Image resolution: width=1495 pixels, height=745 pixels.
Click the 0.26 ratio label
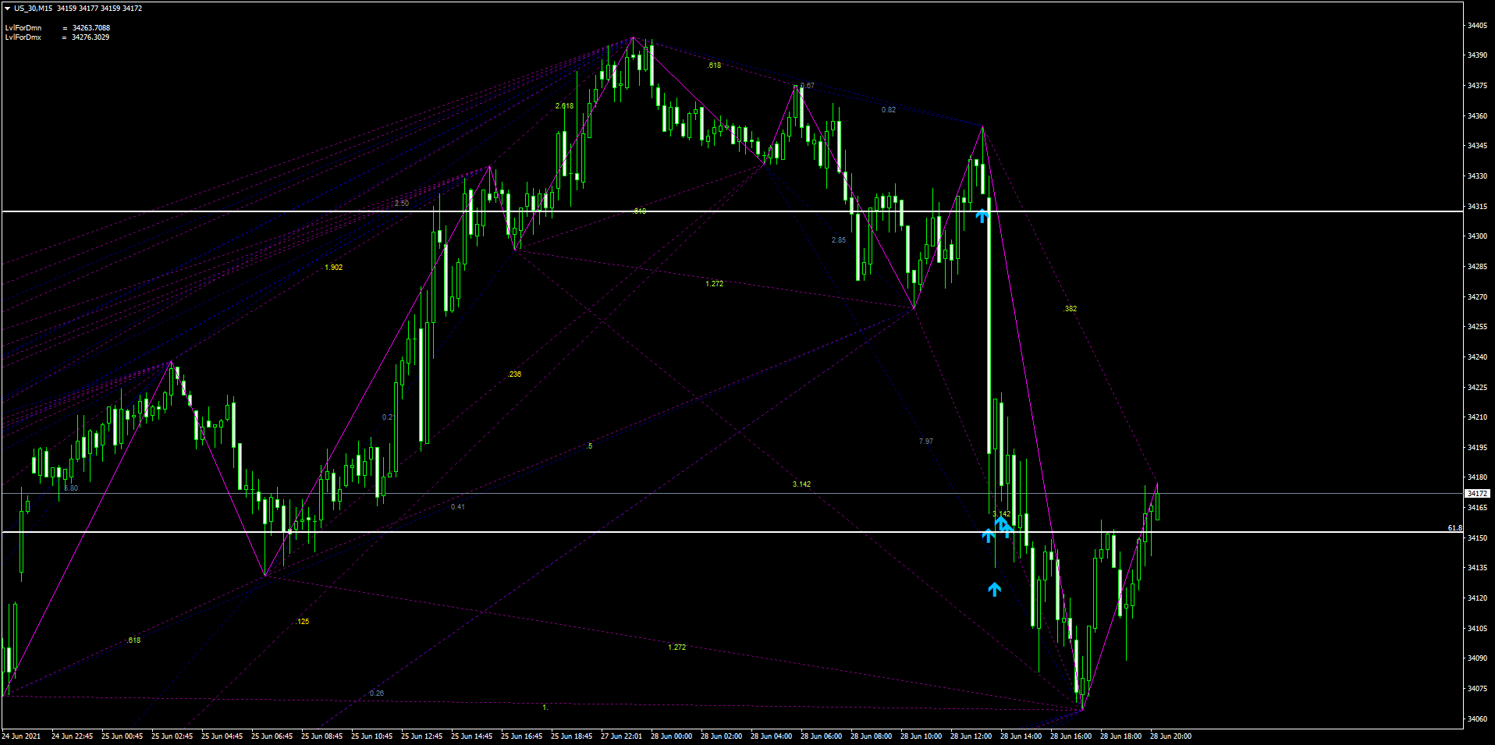pyautogui.click(x=377, y=694)
